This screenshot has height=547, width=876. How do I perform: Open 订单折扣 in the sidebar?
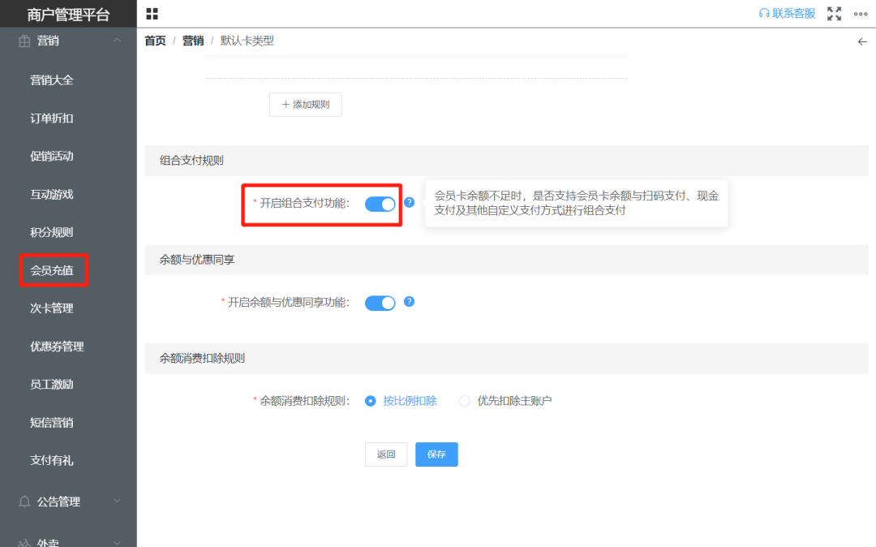pyautogui.click(x=52, y=118)
